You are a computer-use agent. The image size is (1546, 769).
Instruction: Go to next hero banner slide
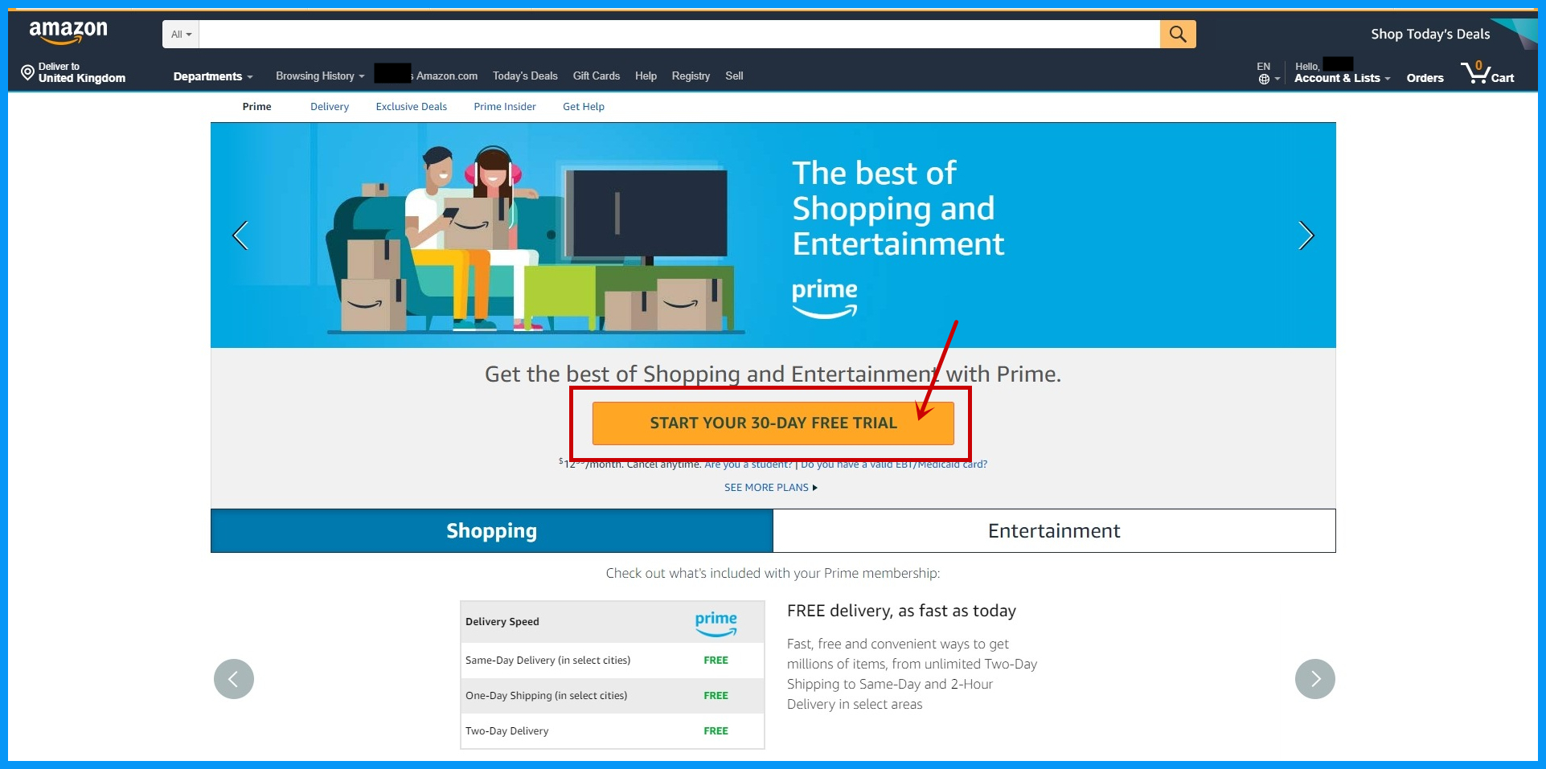coord(1306,235)
